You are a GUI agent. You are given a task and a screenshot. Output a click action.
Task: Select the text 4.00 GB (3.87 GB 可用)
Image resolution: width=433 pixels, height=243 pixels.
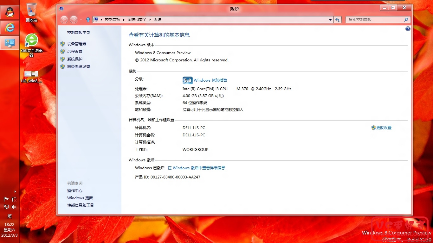pos(203,96)
